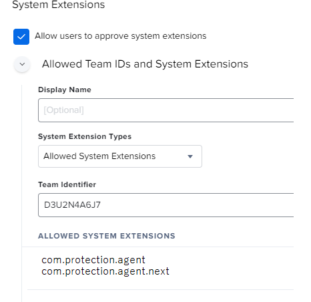Select the com.protection.agent extension entry
Screen dimensions: 311x302
[x=93, y=260]
